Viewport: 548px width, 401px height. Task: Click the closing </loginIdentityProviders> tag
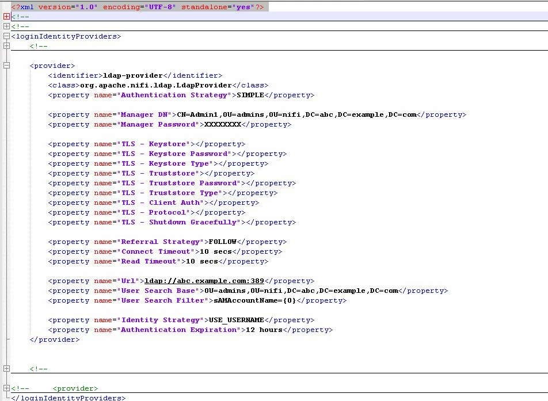click(68, 398)
